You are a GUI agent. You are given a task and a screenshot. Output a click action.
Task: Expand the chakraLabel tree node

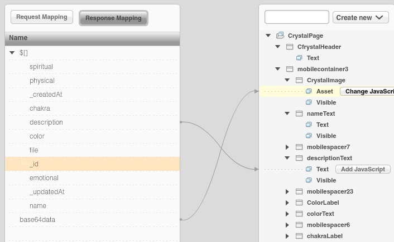[287, 236]
